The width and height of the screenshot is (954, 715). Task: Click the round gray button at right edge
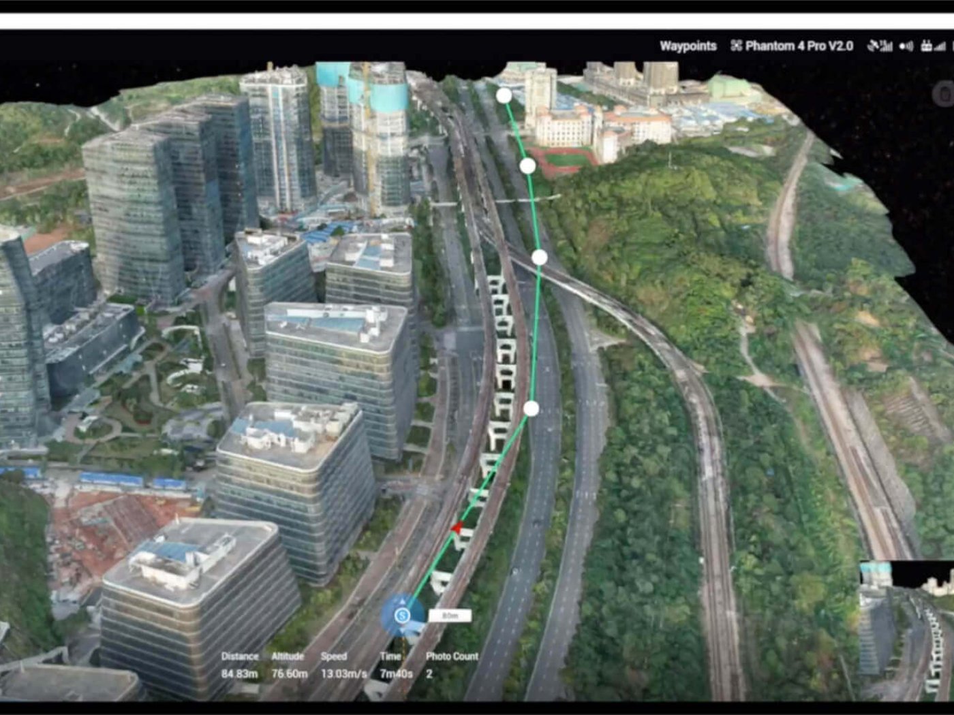945,94
